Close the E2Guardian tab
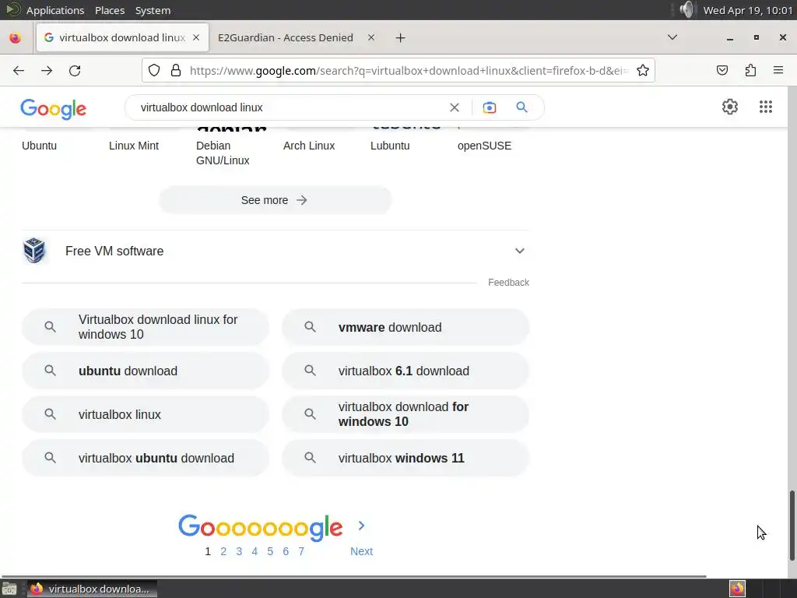Image resolution: width=797 pixels, height=598 pixels. tap(371, 37)
